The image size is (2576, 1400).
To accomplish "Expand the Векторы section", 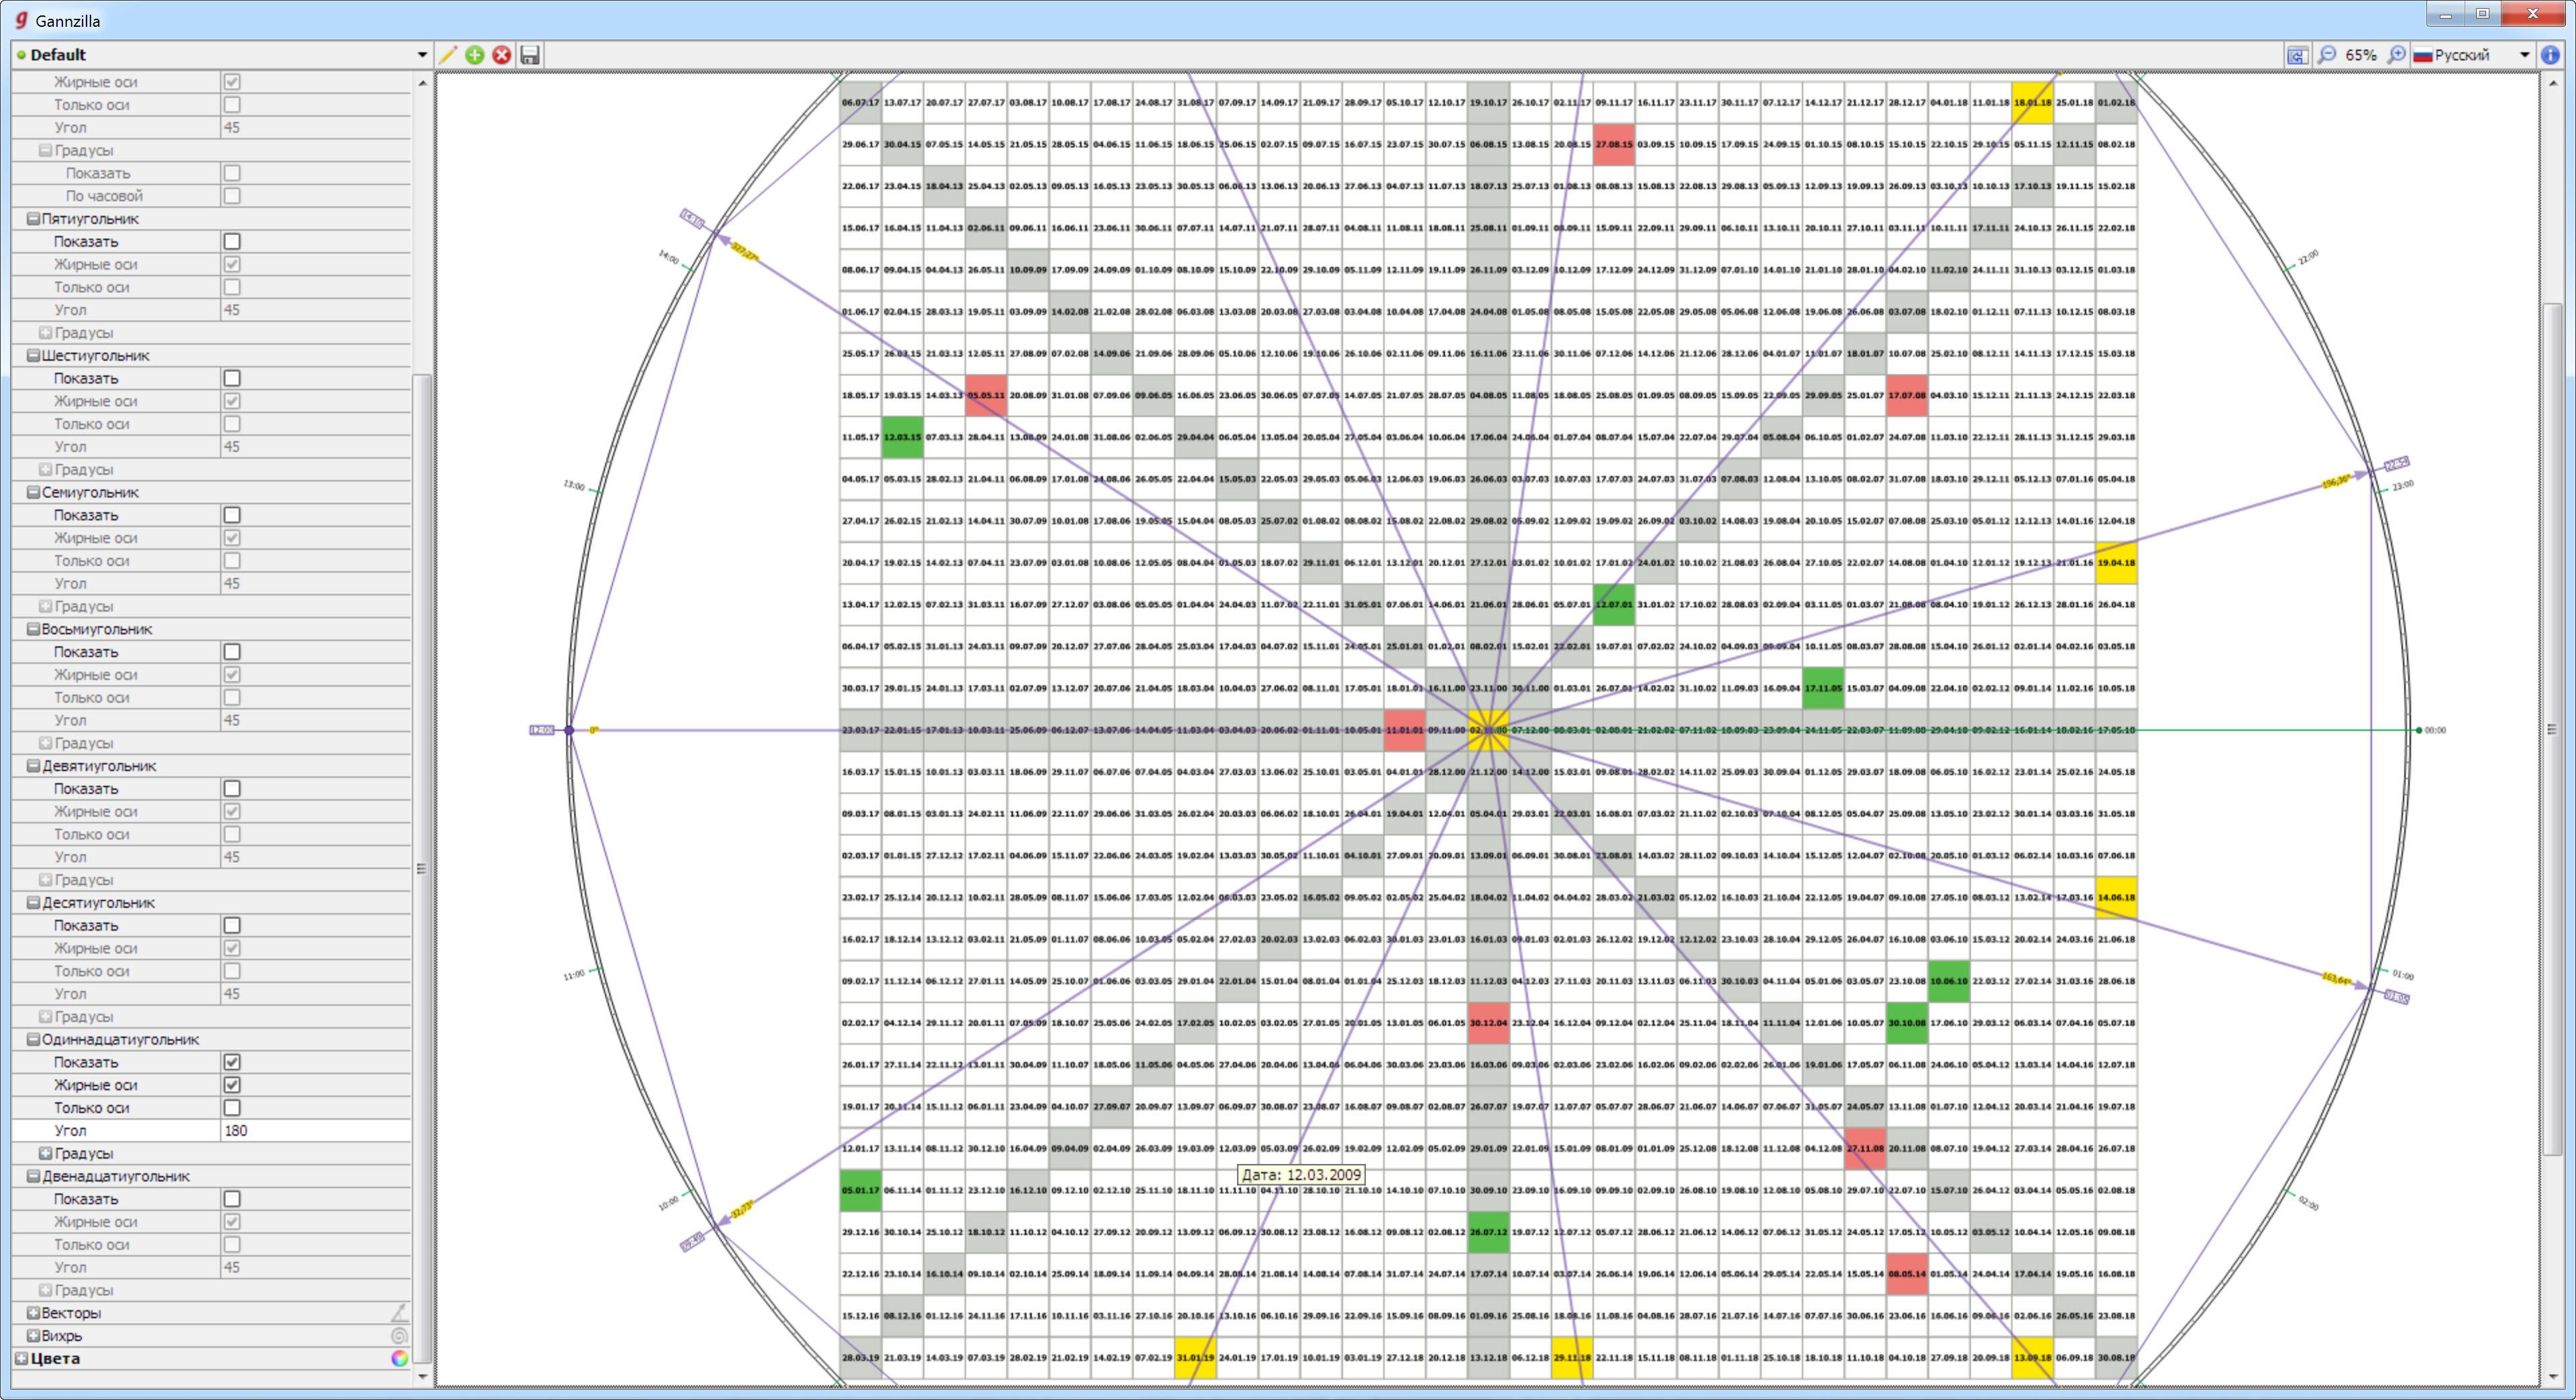I will 33,1313.
